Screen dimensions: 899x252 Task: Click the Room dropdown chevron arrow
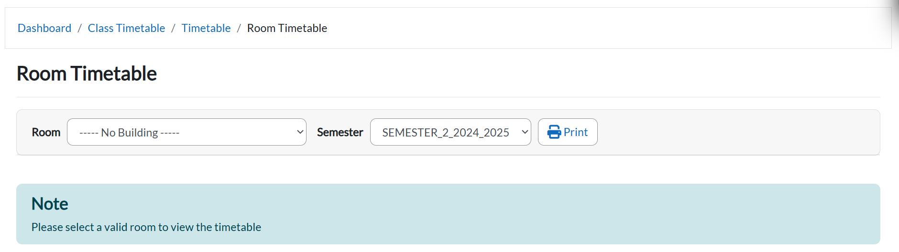coord(300,132)
